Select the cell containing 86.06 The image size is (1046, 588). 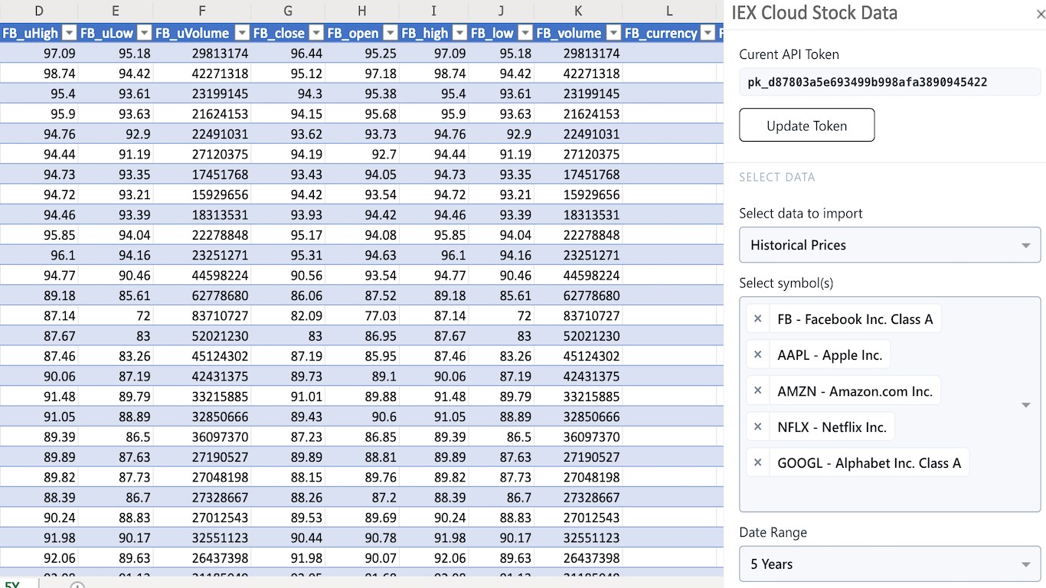click(288, 296)
